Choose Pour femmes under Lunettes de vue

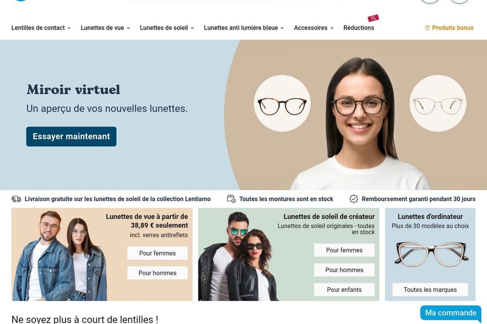click(157, 253)
